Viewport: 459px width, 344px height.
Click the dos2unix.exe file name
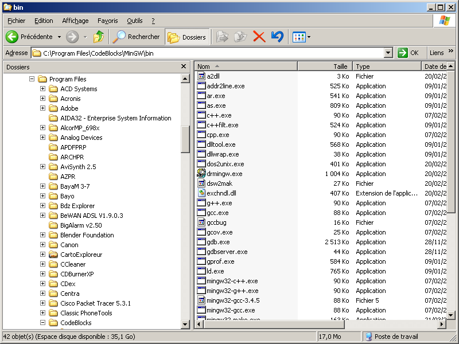tap(225, 164)
